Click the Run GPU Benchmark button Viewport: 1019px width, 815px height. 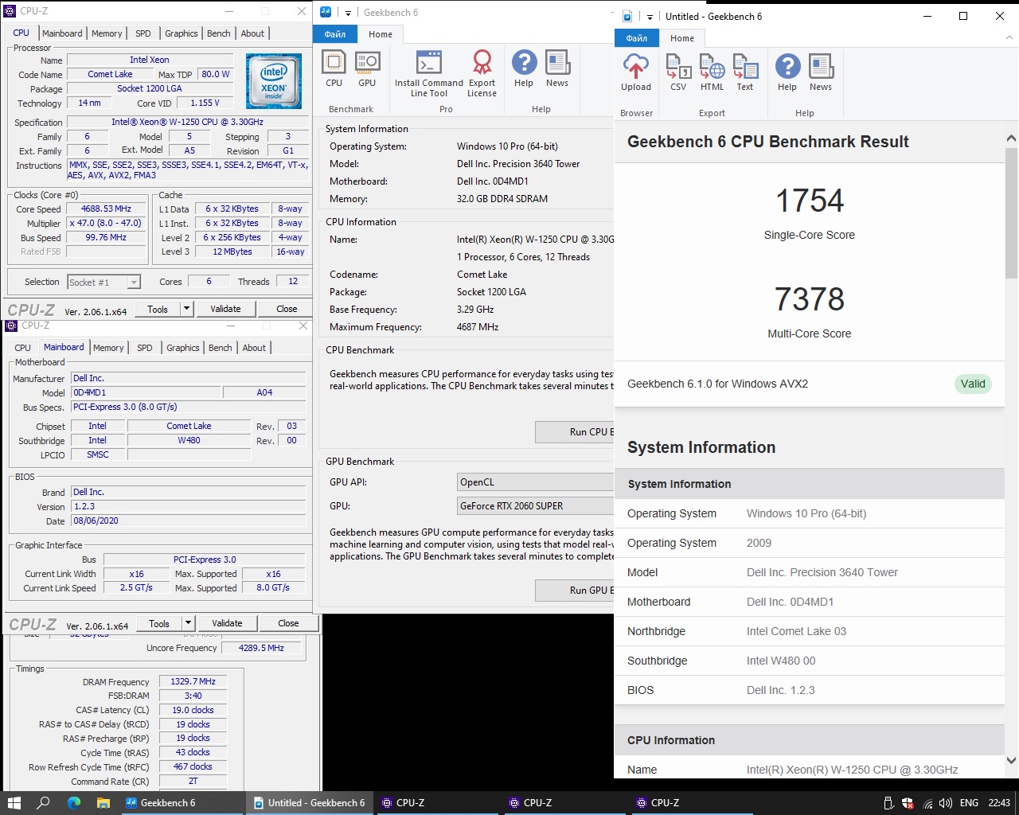(575, 591)
